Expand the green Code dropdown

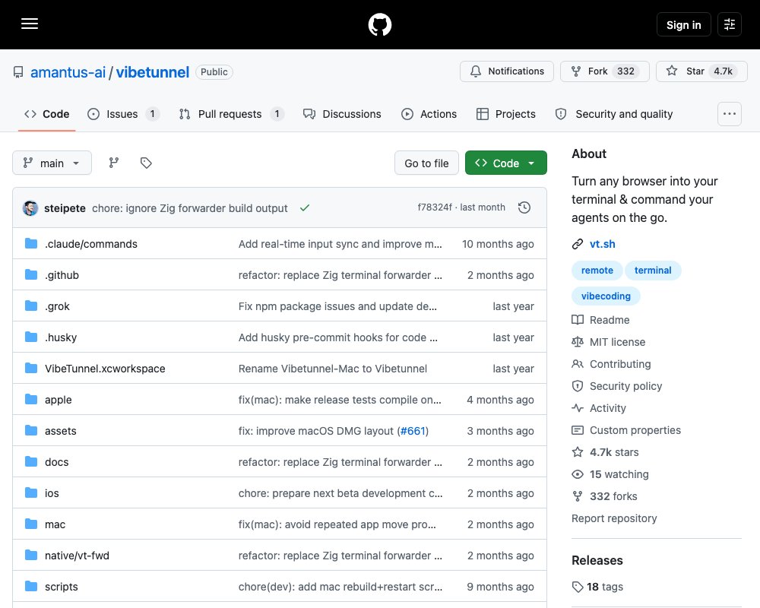coord(505,163)
